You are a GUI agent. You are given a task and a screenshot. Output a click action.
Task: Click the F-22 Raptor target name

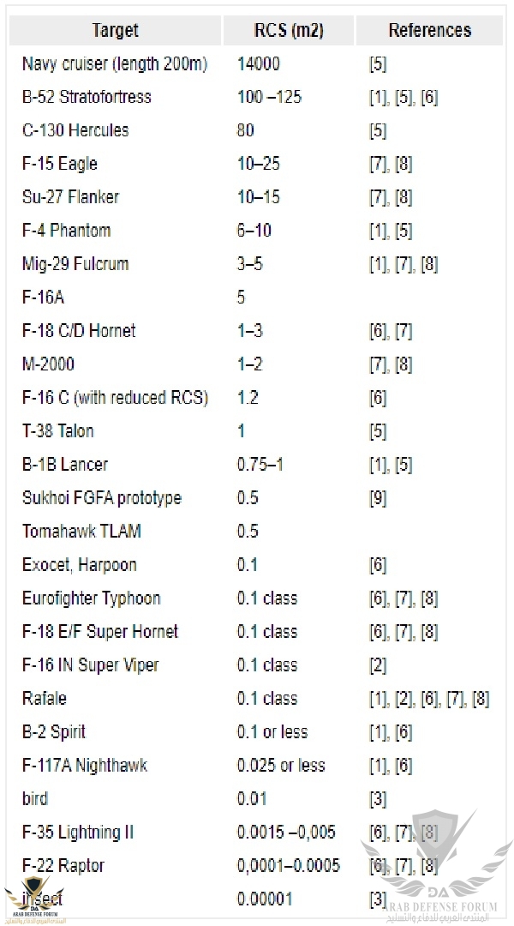[x=65, y=866]
